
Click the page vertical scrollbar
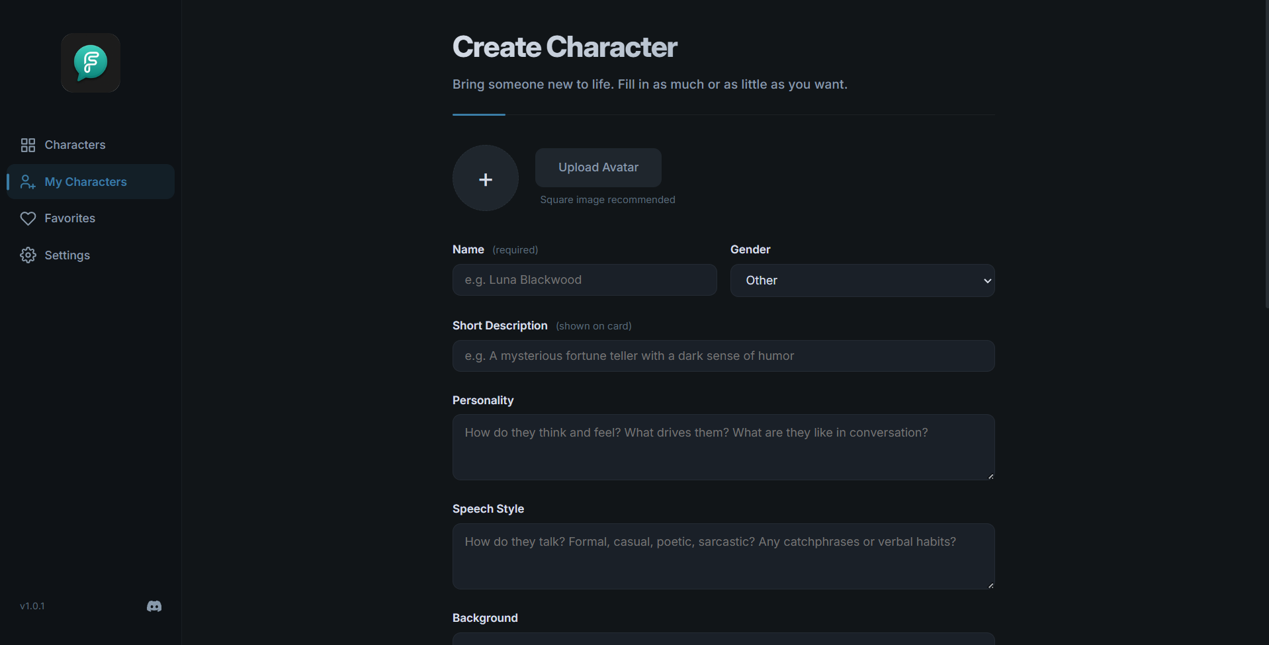[x=1266, y=154]
